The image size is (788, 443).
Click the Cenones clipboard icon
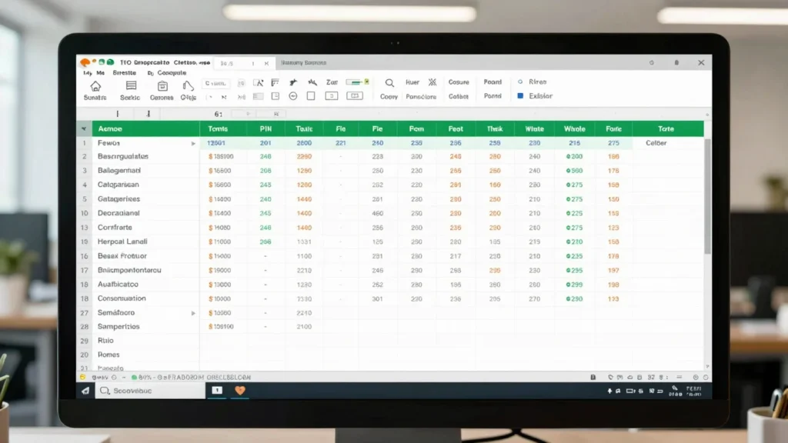point(162,86)
